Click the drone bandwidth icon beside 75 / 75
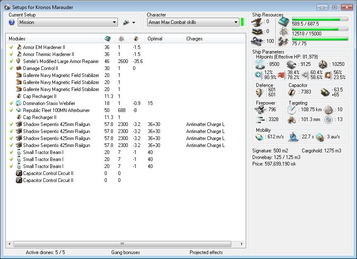Viewport: 357px width, 259px height. [284, 42]
